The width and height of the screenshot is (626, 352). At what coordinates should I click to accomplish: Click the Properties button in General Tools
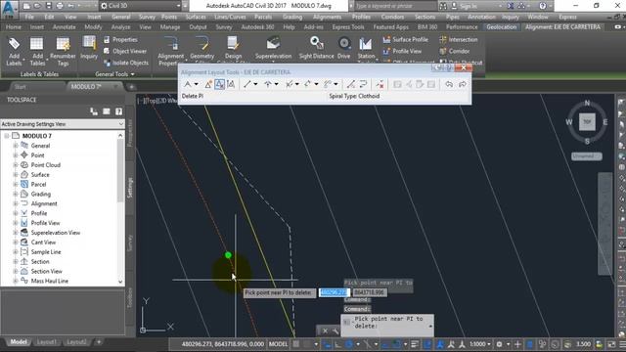120,39
